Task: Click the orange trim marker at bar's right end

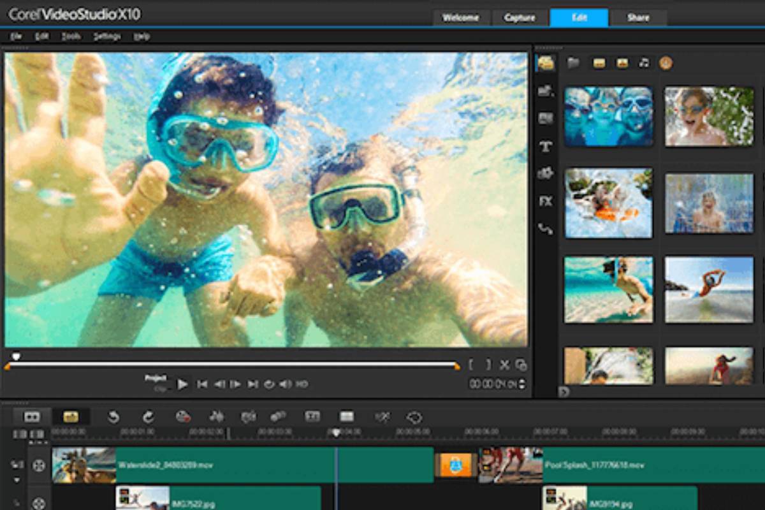Action: 457,367
